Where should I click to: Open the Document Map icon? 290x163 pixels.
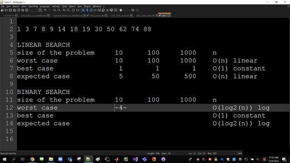(99, 10)
